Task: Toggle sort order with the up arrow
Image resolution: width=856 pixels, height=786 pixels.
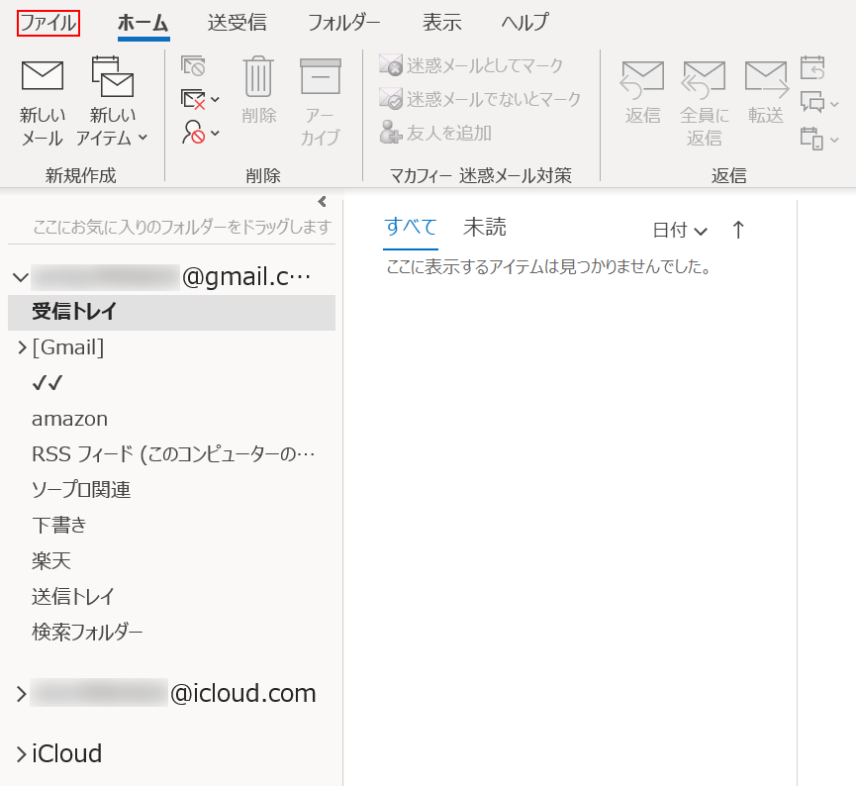Action: coord(737,230)
